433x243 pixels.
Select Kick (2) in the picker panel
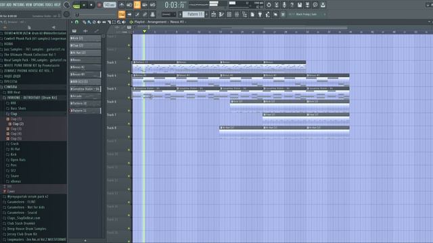tap(85, 38)
